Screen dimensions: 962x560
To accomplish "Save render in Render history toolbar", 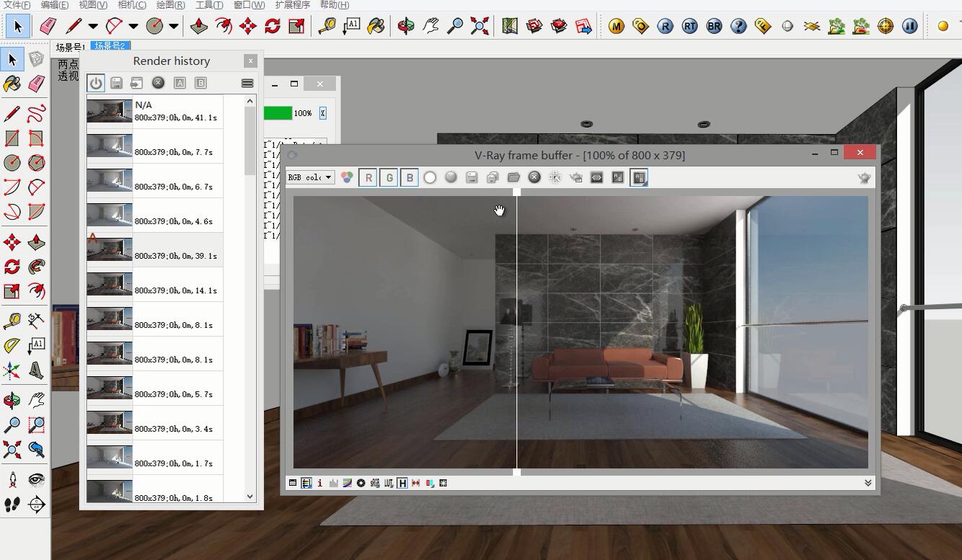I will (x=116, y=83).
